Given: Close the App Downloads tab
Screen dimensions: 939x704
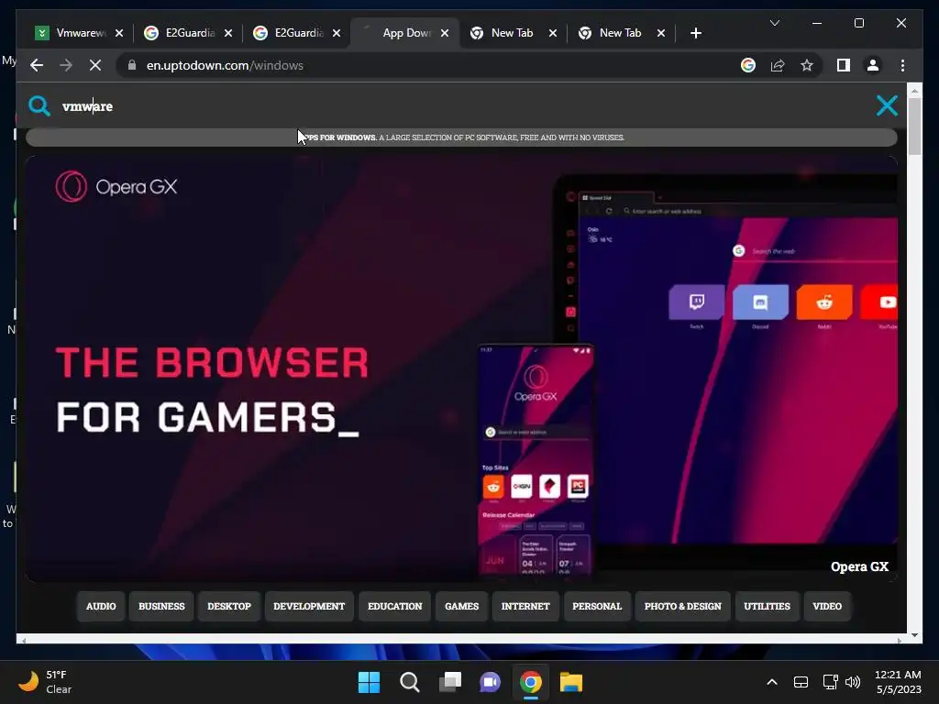Looking at the screenshot, I should click(x=445, y=33).
